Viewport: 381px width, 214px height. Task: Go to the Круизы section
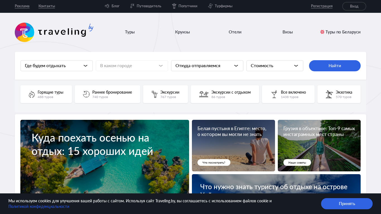(182, 32)
